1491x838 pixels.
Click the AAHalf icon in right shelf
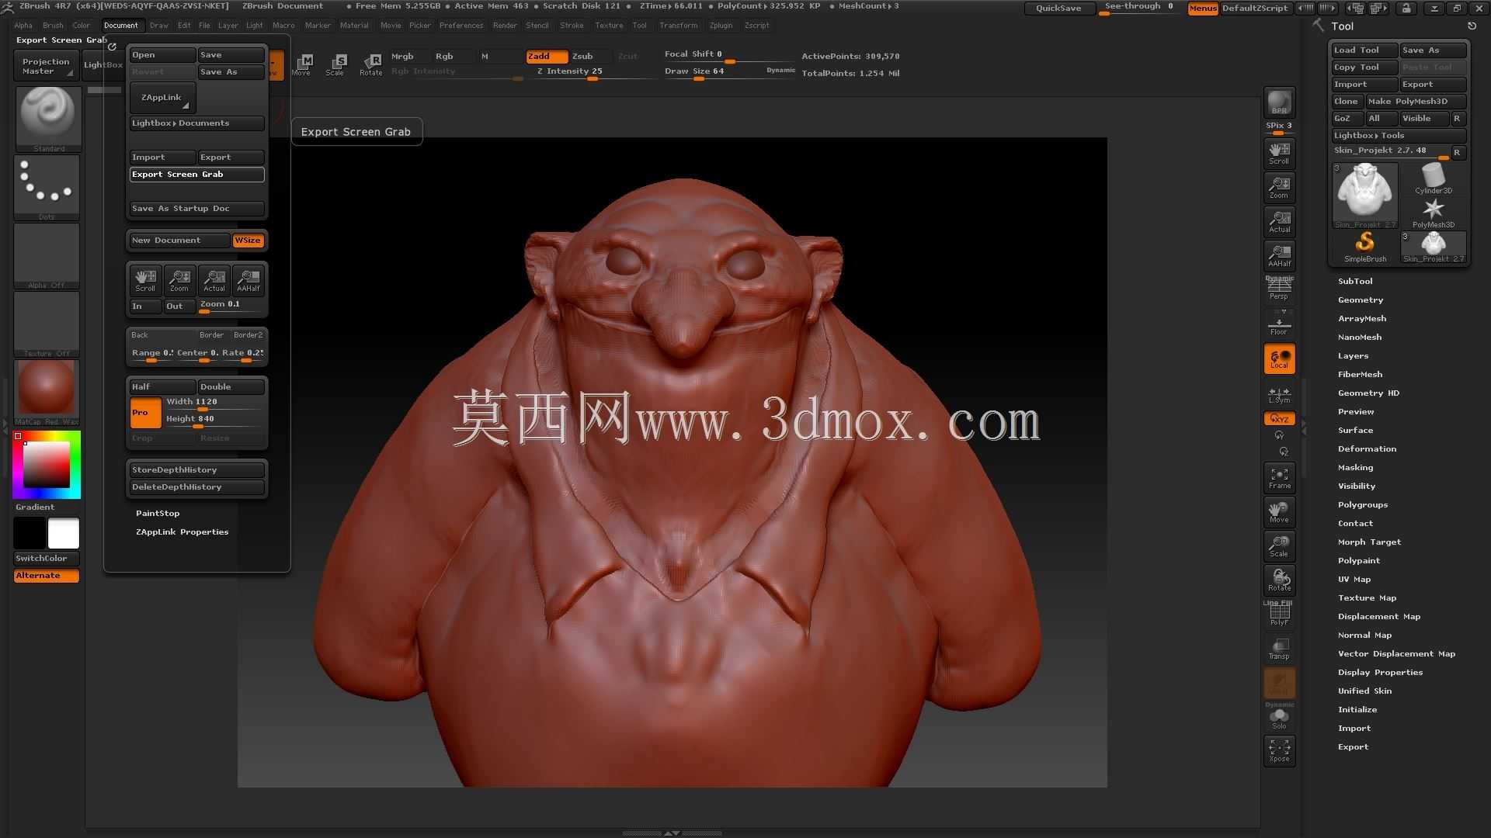pos(1279,255)
